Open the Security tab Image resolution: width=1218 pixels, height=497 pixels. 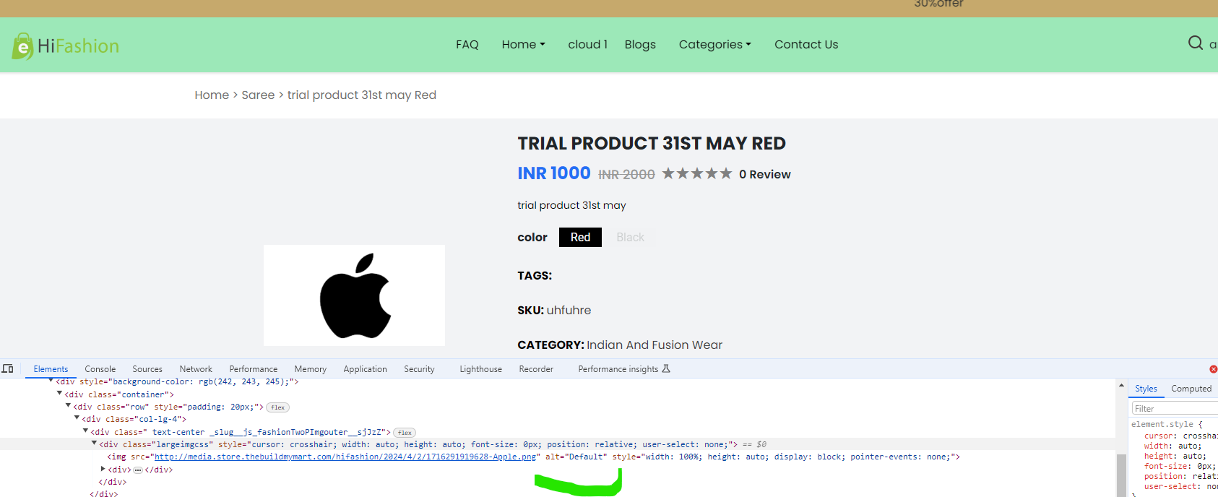click(x=419, y=369)
